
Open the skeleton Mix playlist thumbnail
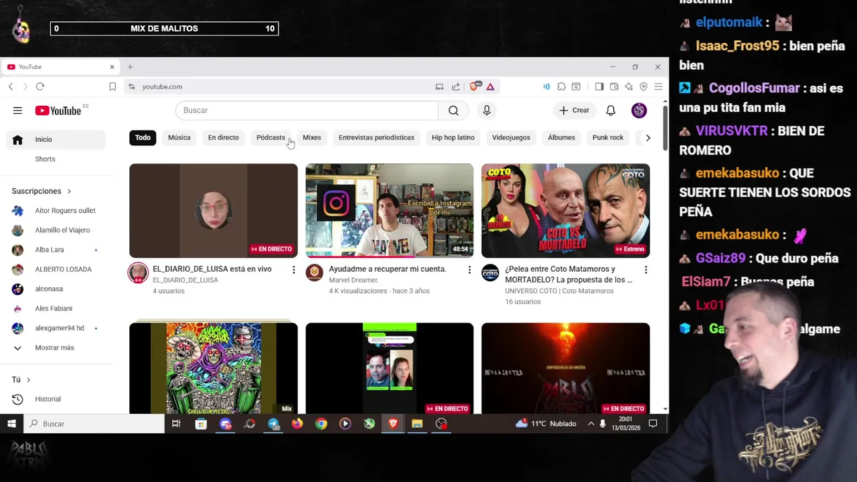tap(213, 368)
